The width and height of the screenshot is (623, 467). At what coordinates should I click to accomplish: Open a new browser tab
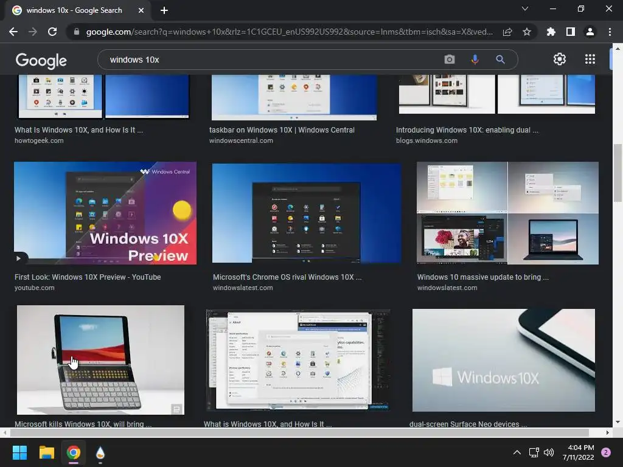(x=164, y=10)
